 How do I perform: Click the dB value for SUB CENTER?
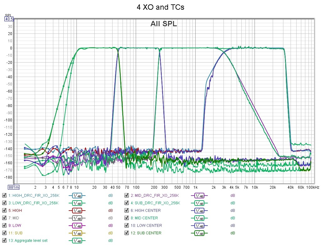click(233, 233)
